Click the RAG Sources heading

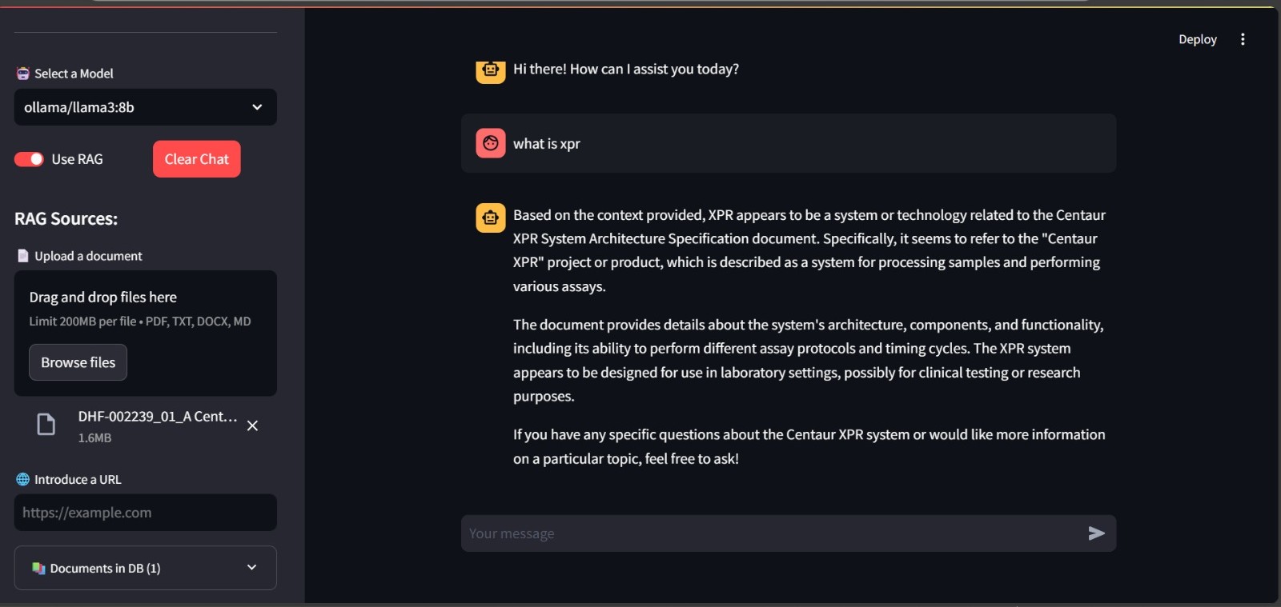pos(66,218)
